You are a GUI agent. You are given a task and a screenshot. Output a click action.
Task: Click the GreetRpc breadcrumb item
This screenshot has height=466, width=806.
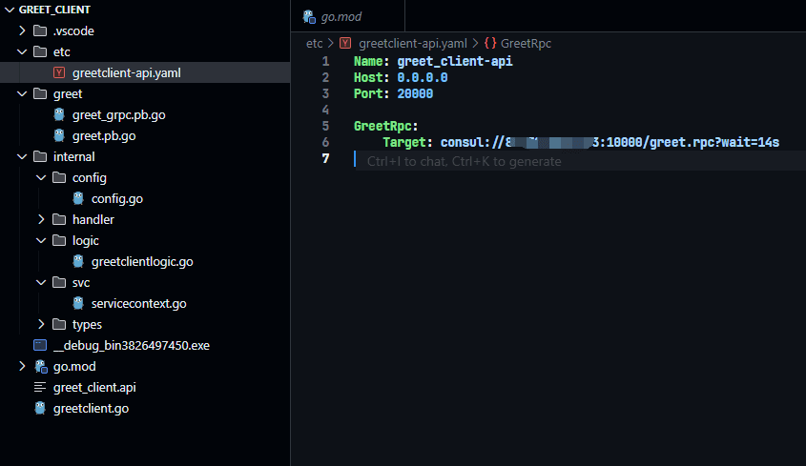tap(526, 43)
